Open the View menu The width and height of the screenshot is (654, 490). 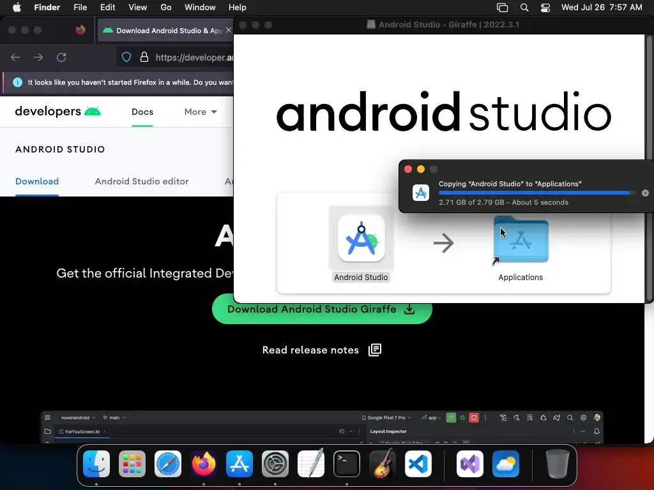[x=138, y=8]
